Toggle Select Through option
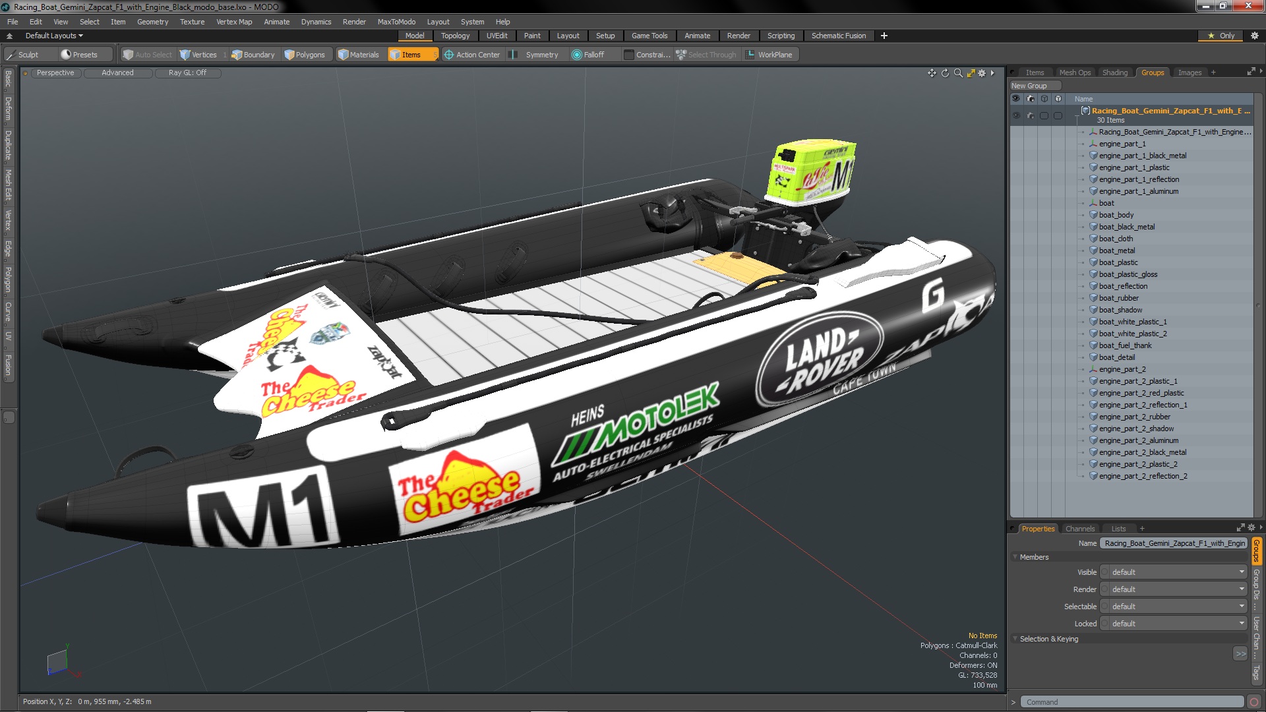1266x712 pixels. [x=706, y=55]
